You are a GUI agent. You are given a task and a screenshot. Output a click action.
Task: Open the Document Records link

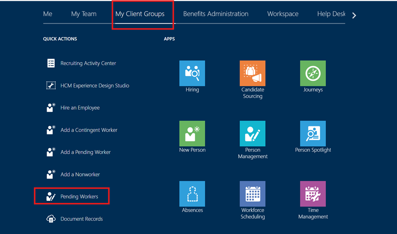[x=81, y=219]
